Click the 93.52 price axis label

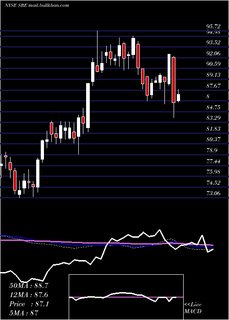click(214, 43)
